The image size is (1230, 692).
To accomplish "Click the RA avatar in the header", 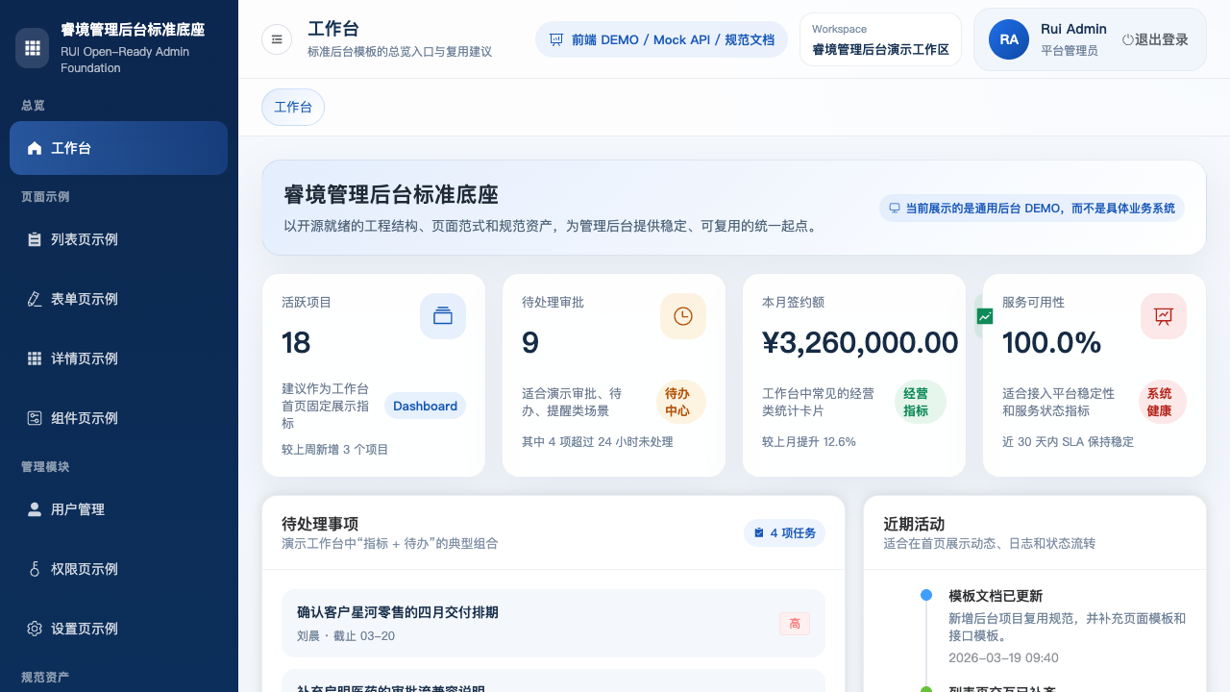I will (1009, 39).
